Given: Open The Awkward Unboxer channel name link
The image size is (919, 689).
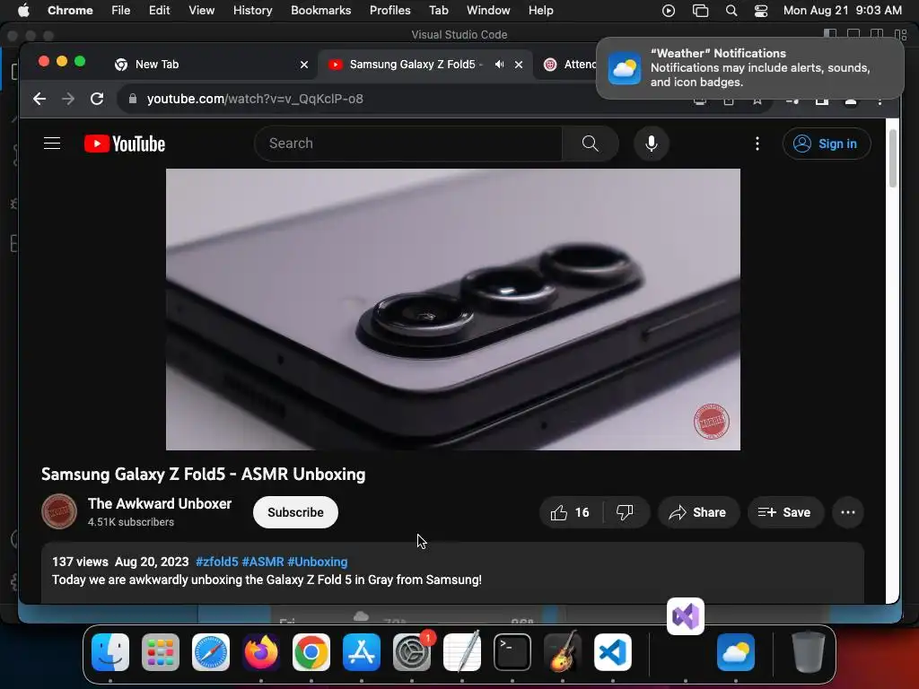Looking at the screenshot, I should coord(160,504).
